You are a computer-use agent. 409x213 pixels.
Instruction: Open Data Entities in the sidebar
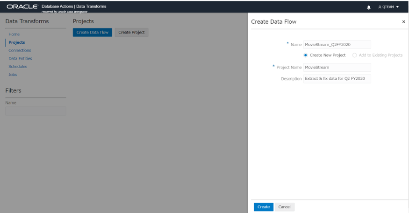20,58
